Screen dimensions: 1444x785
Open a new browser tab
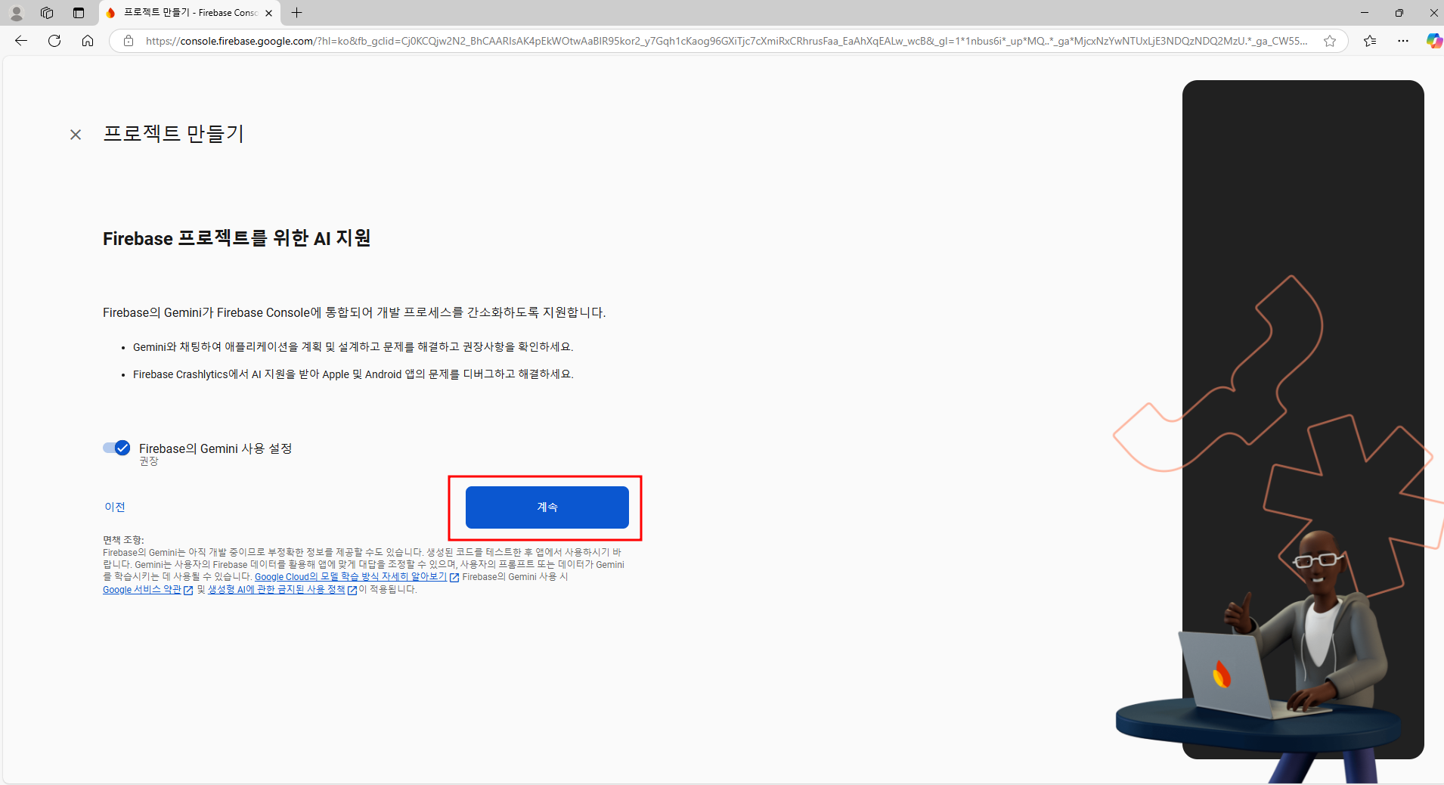[297, 13]
